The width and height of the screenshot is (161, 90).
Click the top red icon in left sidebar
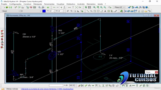(x=2, y=31)
